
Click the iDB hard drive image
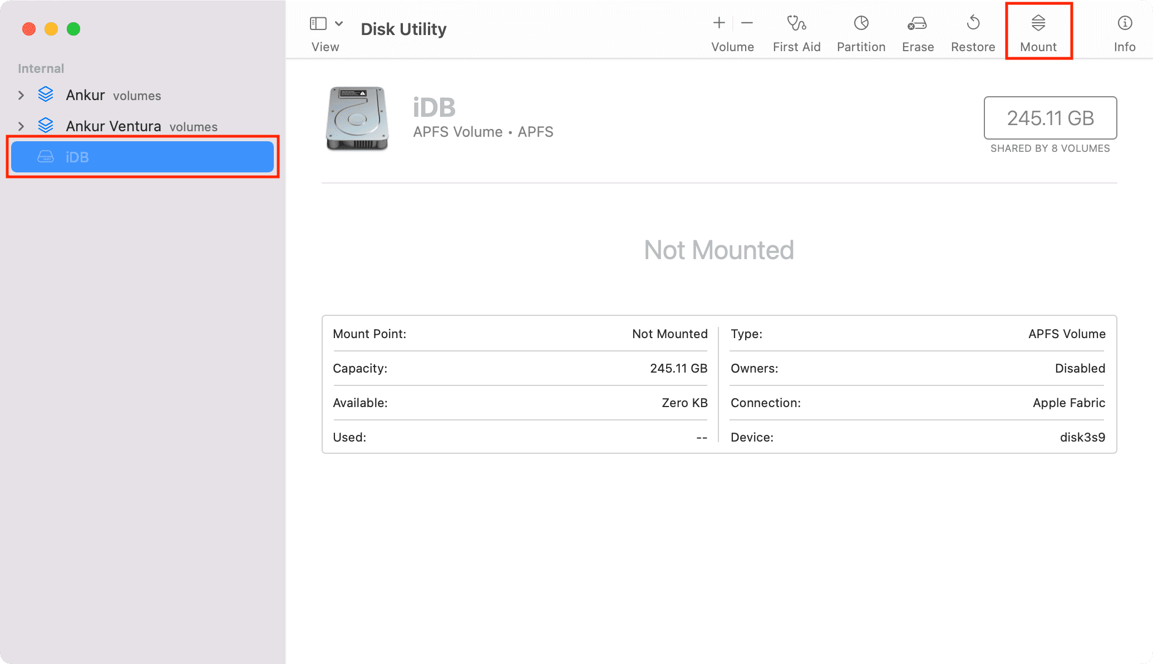point(357,118)
